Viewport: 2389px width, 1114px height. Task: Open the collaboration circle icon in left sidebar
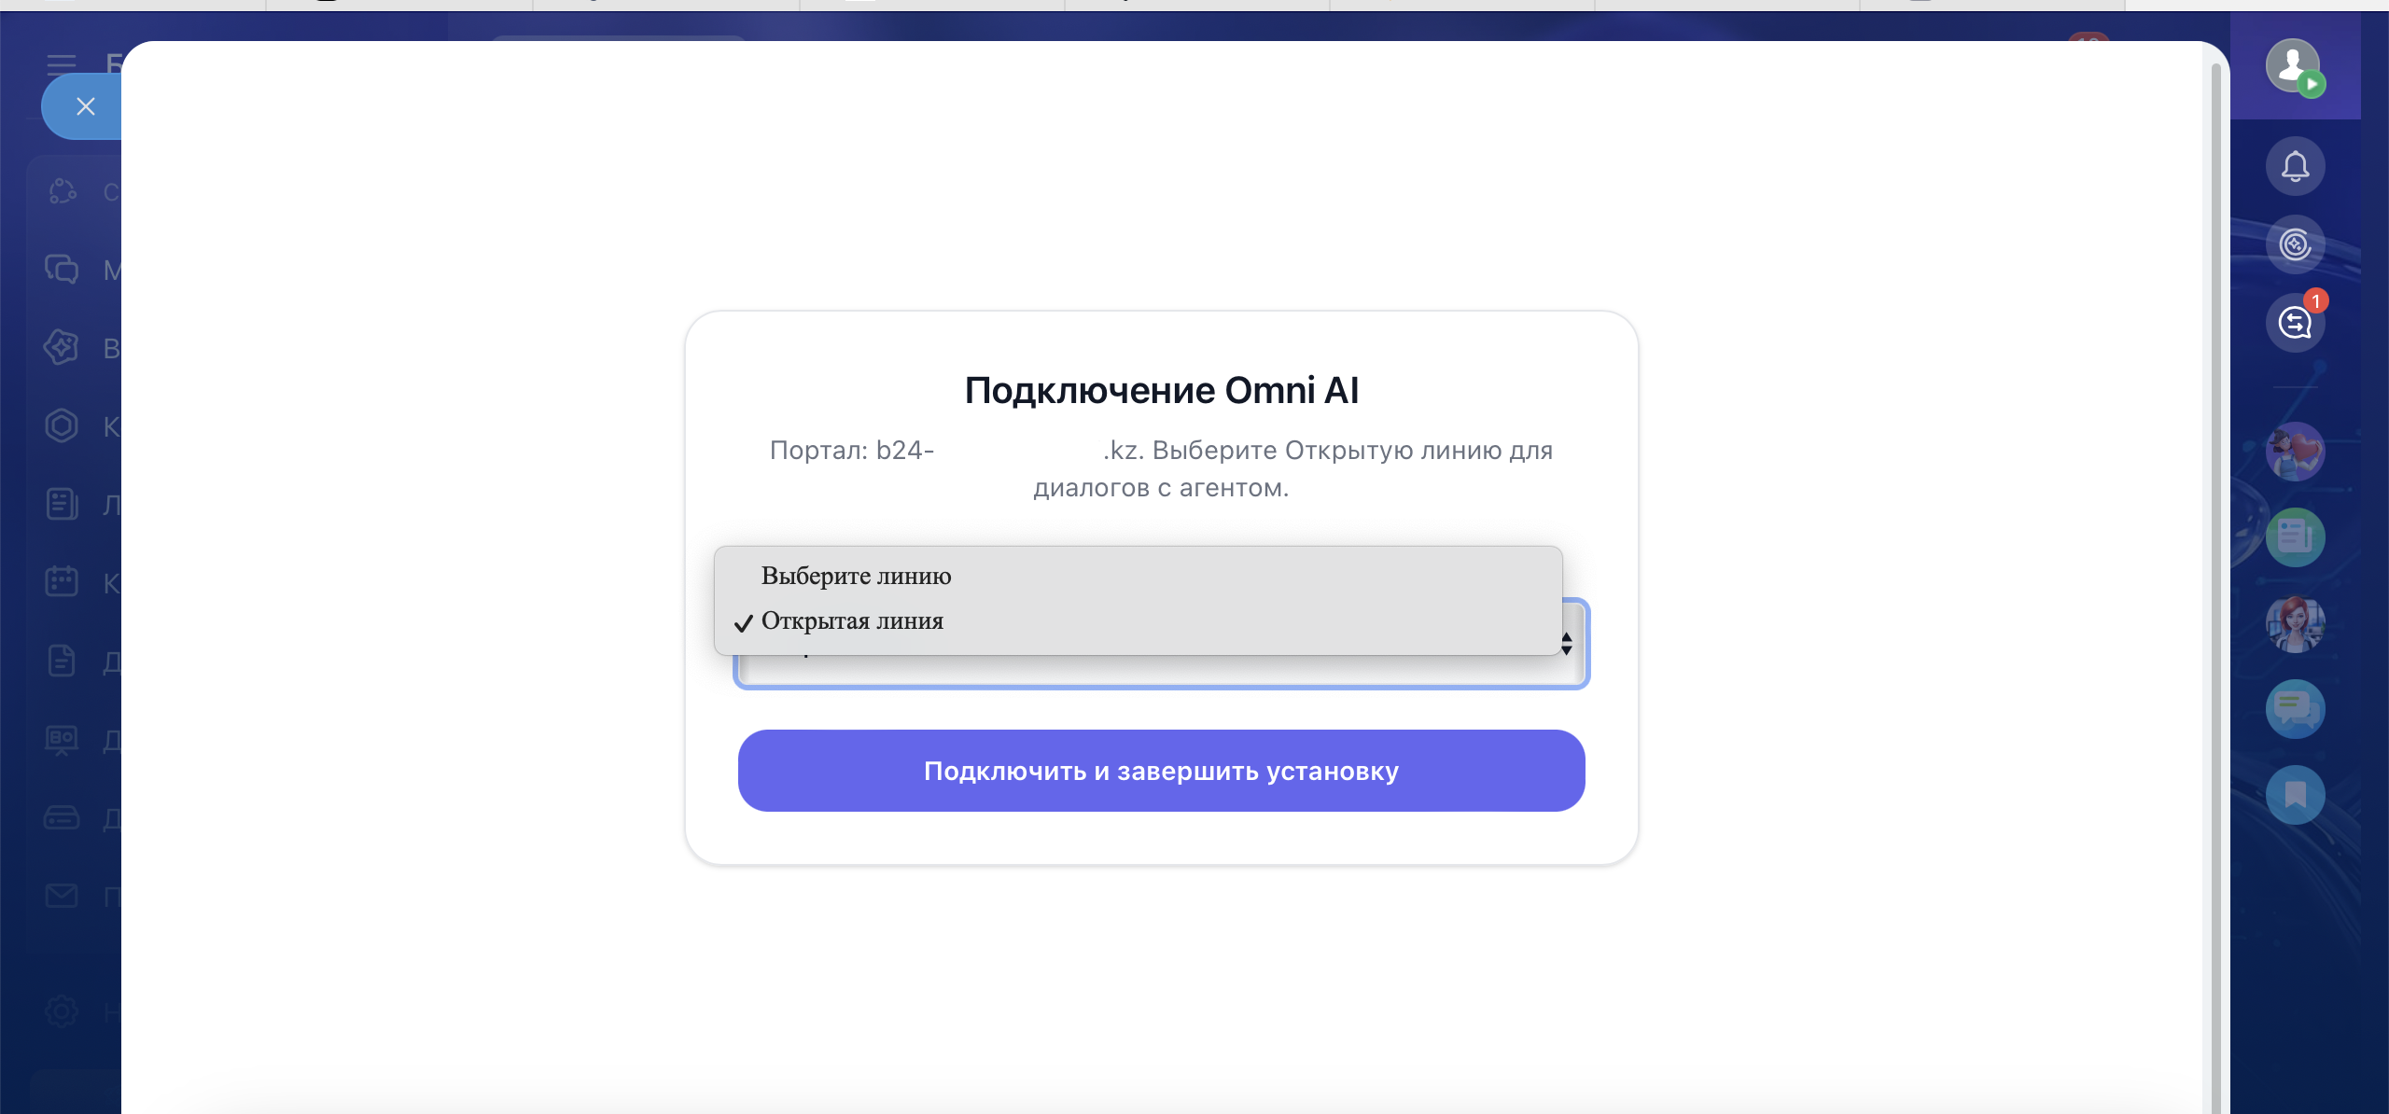click(x=62, y=191)
